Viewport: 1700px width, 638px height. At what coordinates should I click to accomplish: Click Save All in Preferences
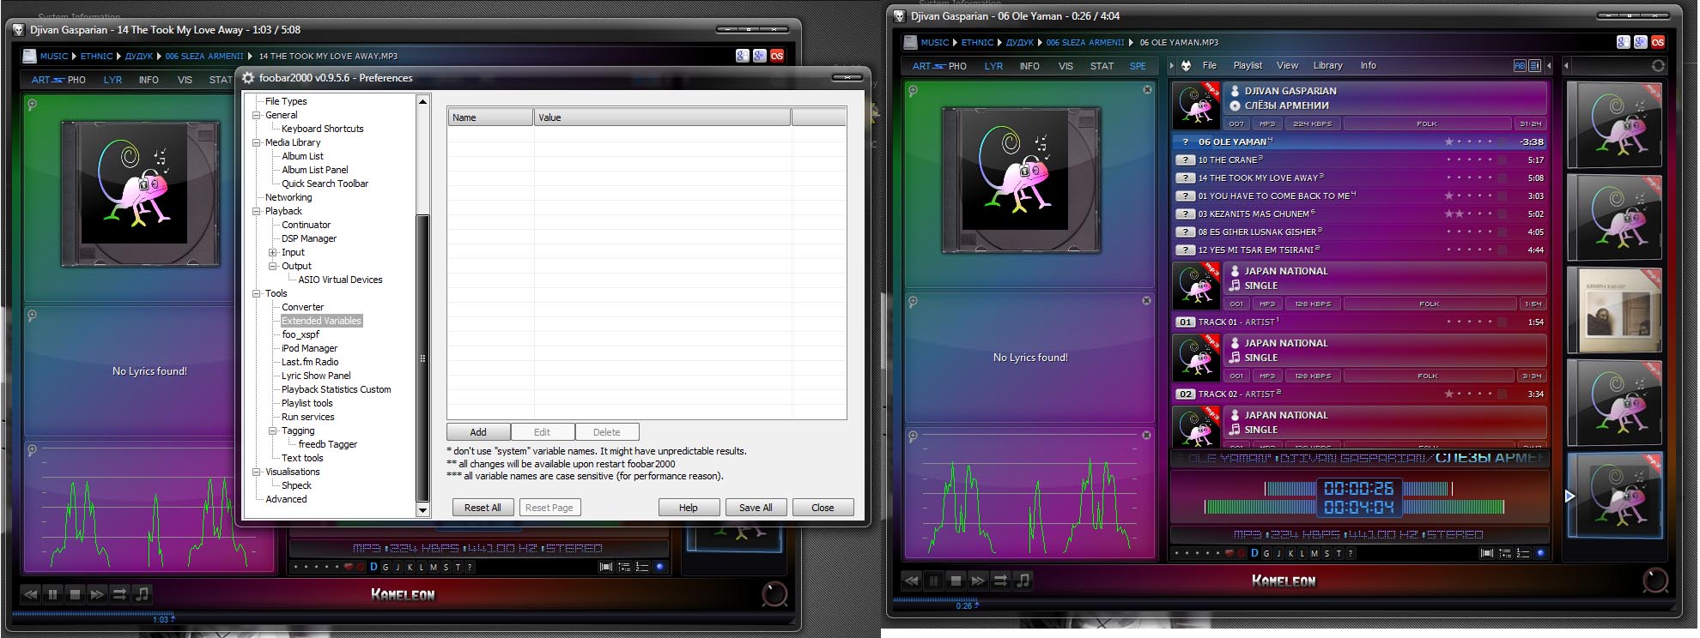pos(756,508)
